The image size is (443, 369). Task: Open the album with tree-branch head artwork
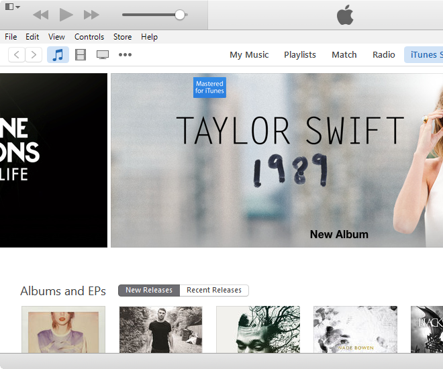pos(258,329)
